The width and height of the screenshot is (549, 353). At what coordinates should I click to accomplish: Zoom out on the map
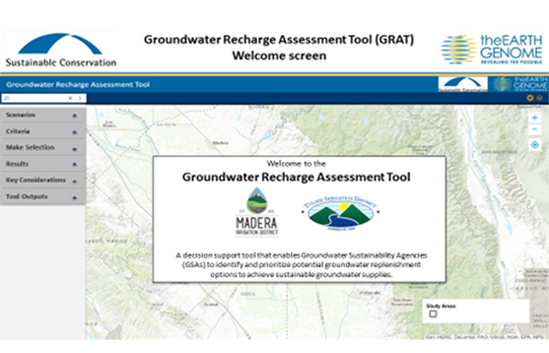point(534,130)
